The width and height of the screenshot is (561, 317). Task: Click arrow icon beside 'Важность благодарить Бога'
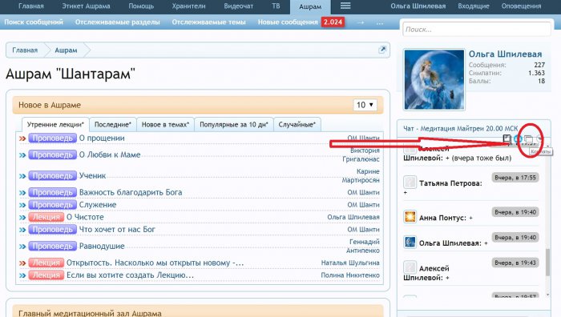(x=22, y=193)
